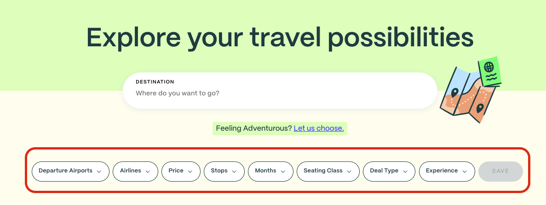
Task: Open the Price filter dropdown
Action: click(x=181, y=172)
